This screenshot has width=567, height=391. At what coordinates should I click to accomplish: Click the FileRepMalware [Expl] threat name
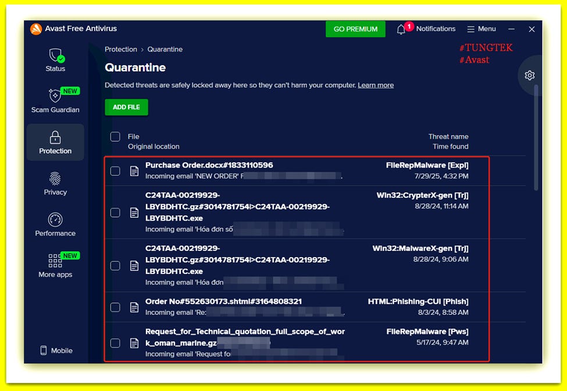point(427,165)
